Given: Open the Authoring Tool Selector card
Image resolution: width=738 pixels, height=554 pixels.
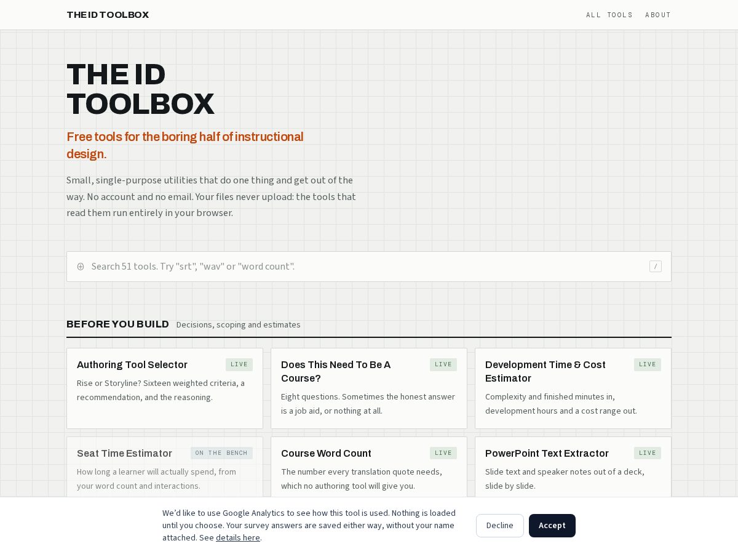Looking at the screenshot, I should (165, 388).
